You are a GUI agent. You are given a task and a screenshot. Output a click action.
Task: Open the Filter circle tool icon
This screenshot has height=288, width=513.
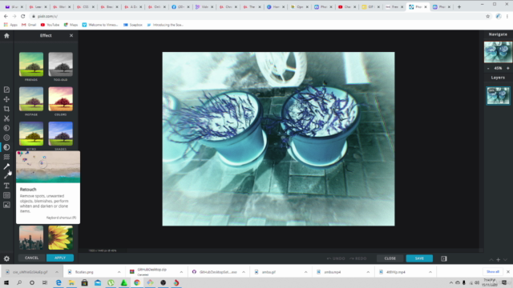pyautogui.click(x=6, y=138)
